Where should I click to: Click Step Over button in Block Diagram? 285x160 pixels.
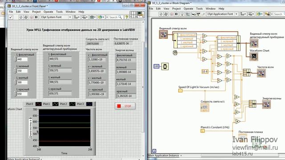199,14
